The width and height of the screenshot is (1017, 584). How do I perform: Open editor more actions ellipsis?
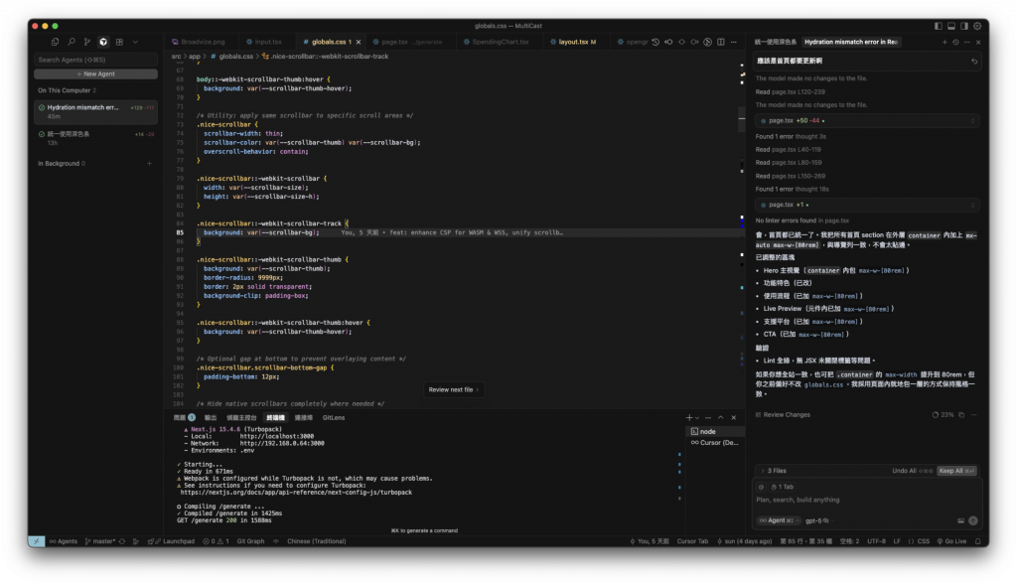point(734,42)
